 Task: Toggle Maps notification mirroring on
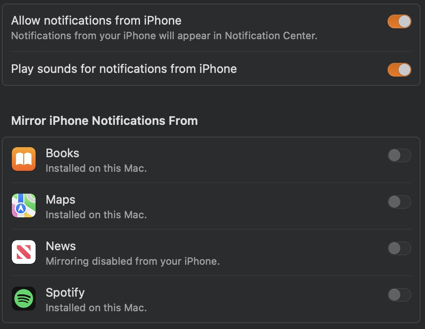[x=399, y=202]
